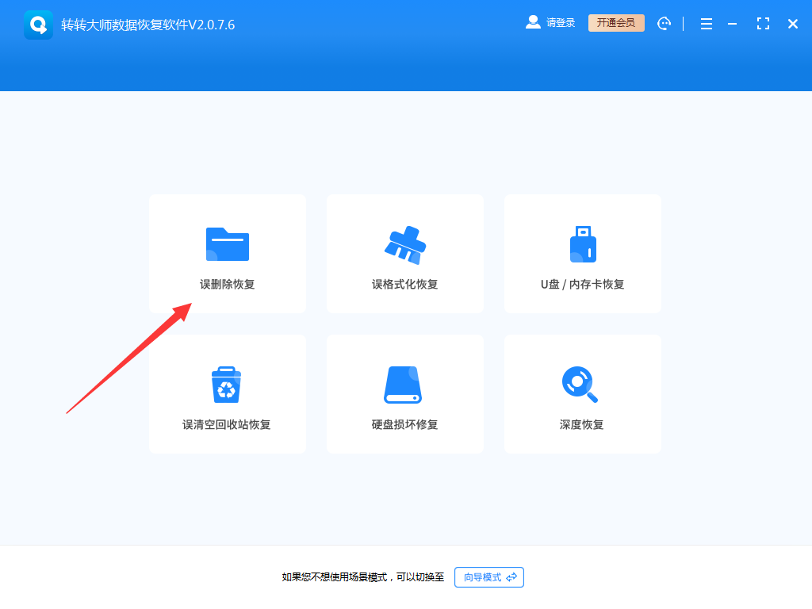Viewport: 812px width, 609px height.
Task: Open the app logo icon
Action: 38,23
